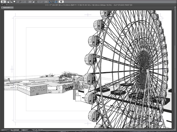The height and width of the screenshot is (132, 177).
Task: Toggle Snap to Ruler
Action: pos(50,2)
